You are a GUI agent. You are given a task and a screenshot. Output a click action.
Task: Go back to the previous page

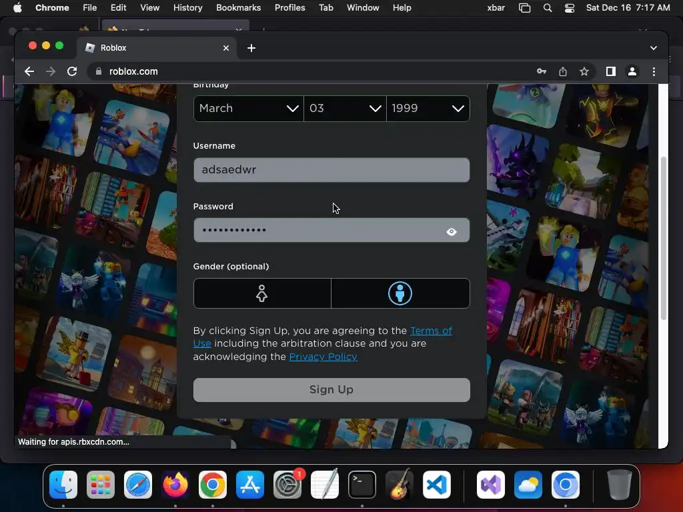29,71
